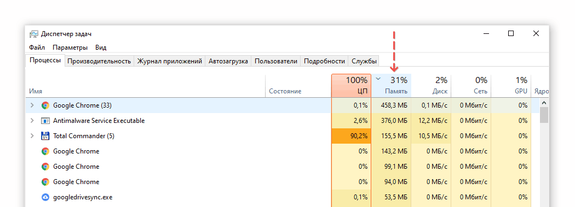Click the Antimalware Service Executable icon
Screen dimensions: 575x207
point(45,121)
